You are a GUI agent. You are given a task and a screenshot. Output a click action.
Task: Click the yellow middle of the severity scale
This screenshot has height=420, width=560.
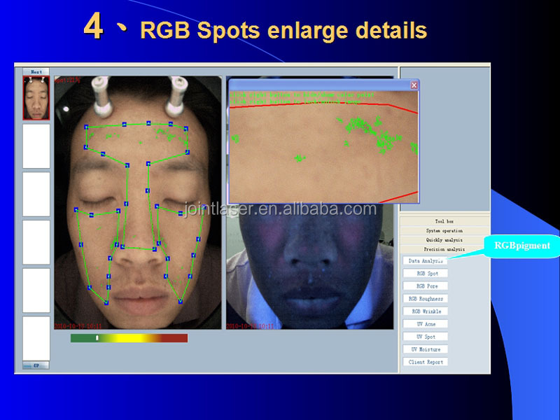click(129, 338)
